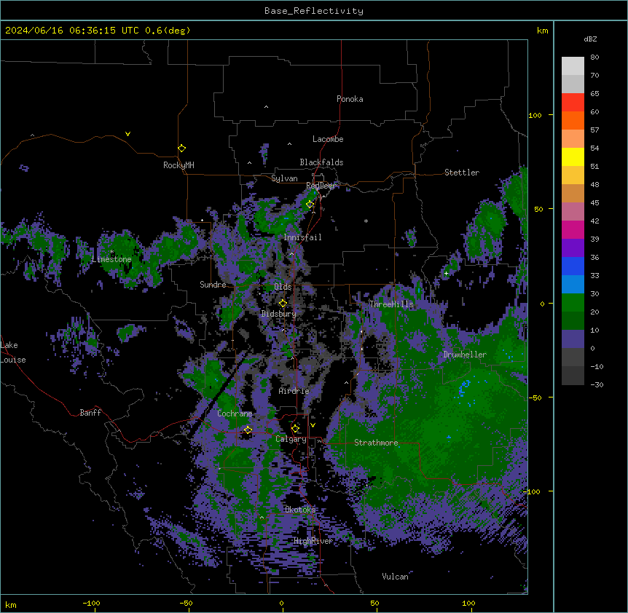The image size is (628, 613).
Task: Click the Lacombe city label
Action: pos(328,139)
